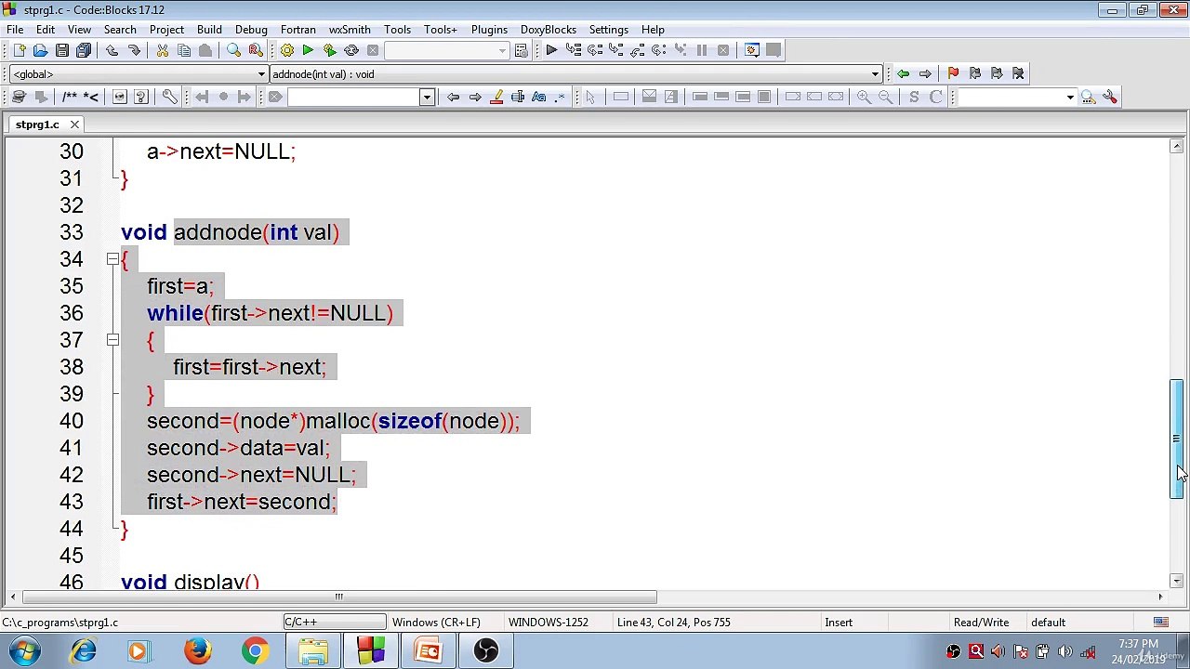Open the Windows Start button
Image resolution: width=1190 pixels, height=669 pixels.
25,651
